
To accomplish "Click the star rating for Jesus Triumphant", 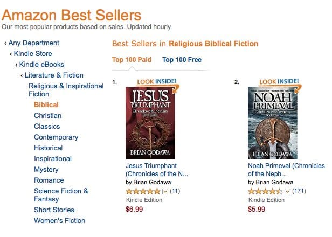I will coord(143,191).
